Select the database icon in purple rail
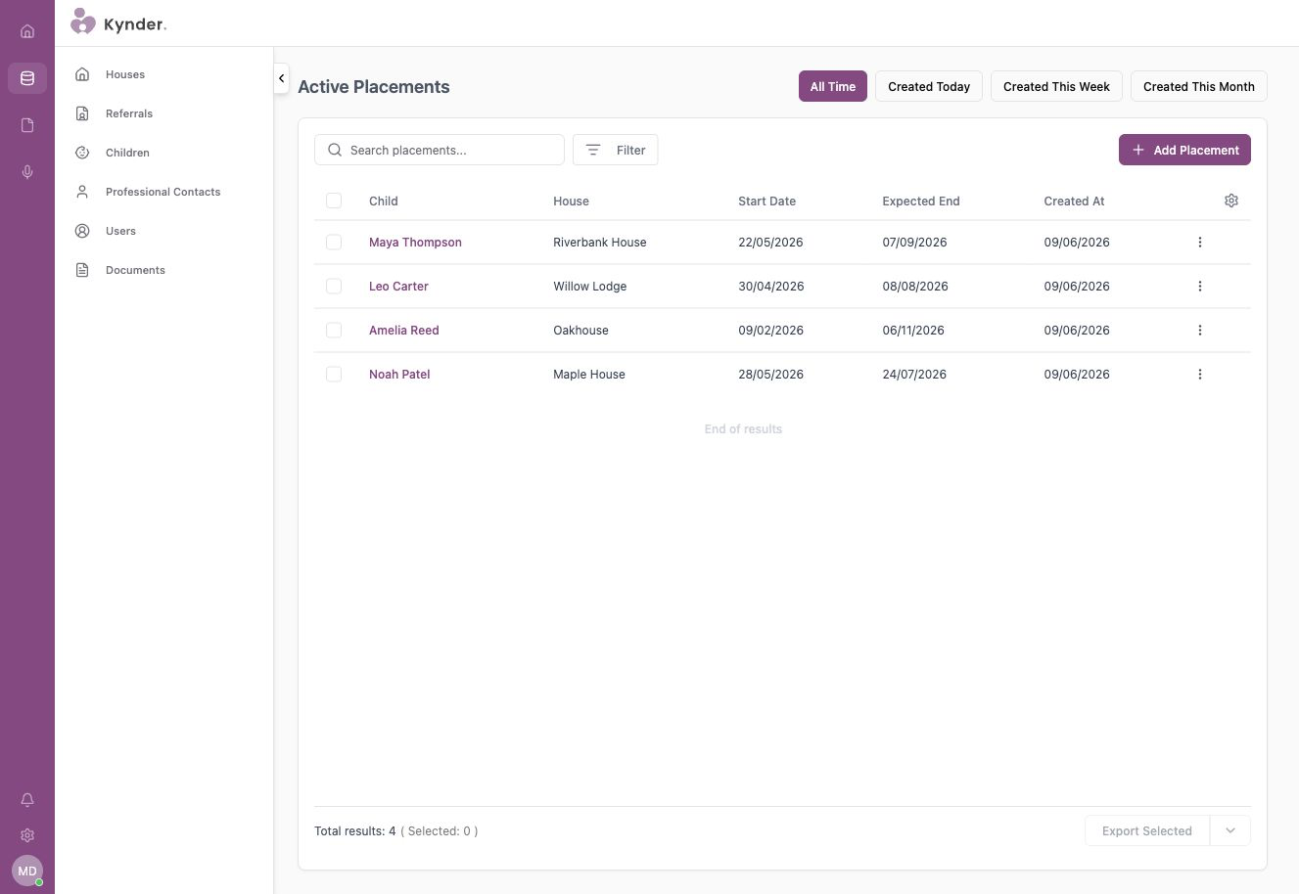The image size is (1299, 894). [27, 78]
